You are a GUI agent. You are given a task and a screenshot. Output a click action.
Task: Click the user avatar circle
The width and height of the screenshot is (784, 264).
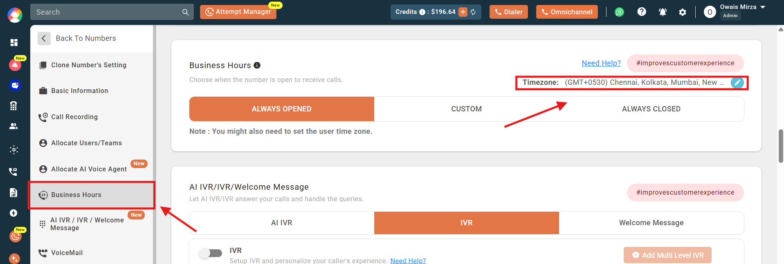pyautogui.click(x=710, y=12)
